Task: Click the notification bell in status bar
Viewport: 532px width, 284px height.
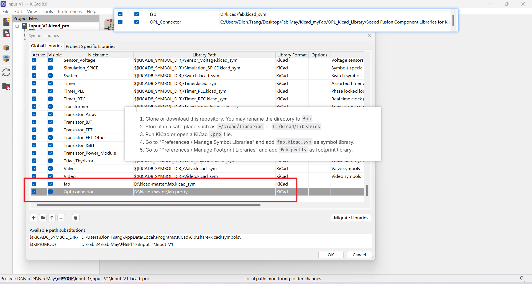Action: click(x=522, y=278)
